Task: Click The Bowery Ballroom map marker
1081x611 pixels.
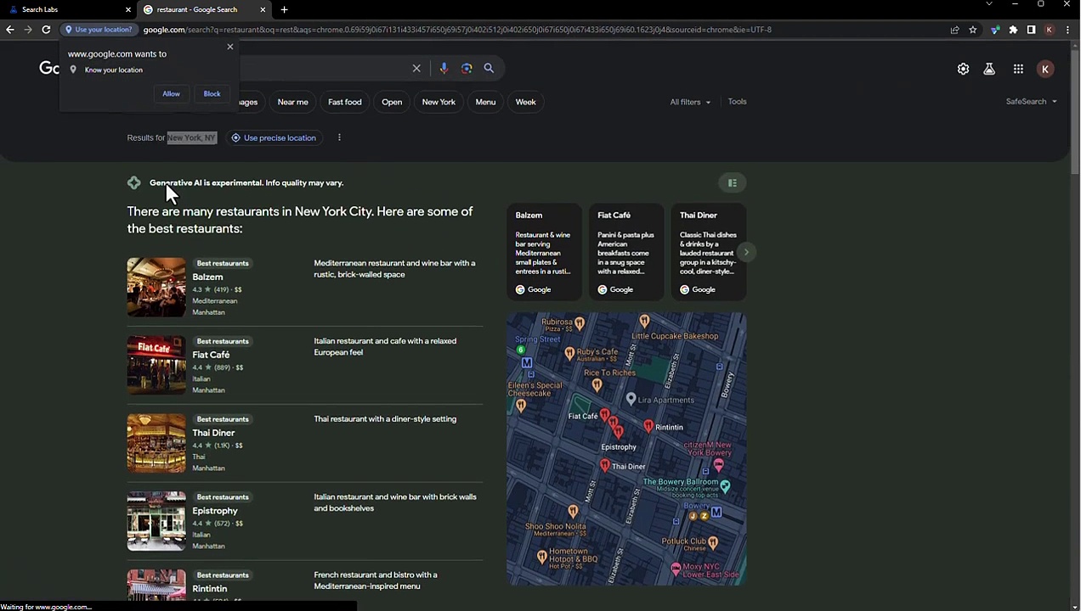Action: (725, 486)
